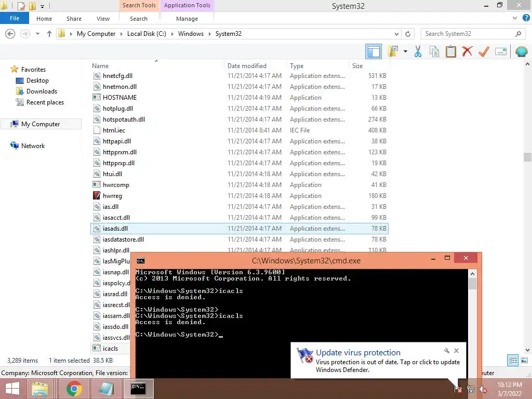The height and width of the screenshot is (399, 532).
Task: Click the red X Delete icon
Action: pyautogui.click(x=467, y=51)
